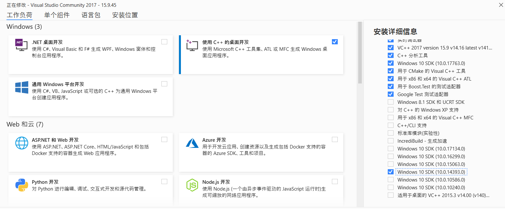Select the 通用 Windows 平台开发 card title
Image resolution: width=505 pixels, height=209 pixels.
pos(58,84)
